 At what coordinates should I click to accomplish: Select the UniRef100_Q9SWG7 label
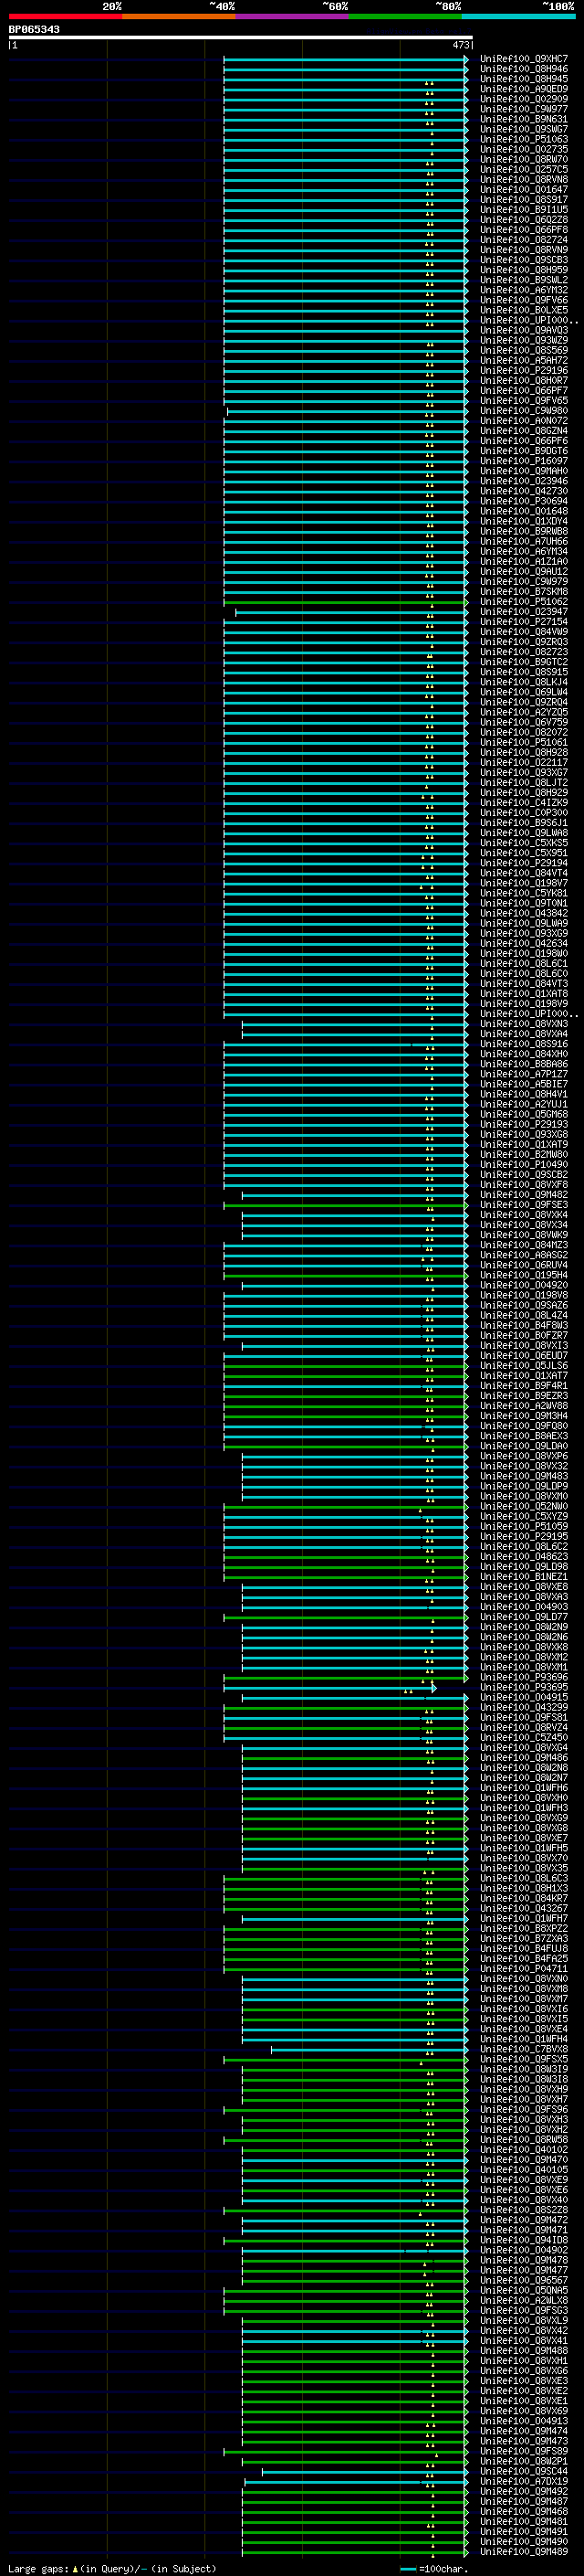point(524,129)
